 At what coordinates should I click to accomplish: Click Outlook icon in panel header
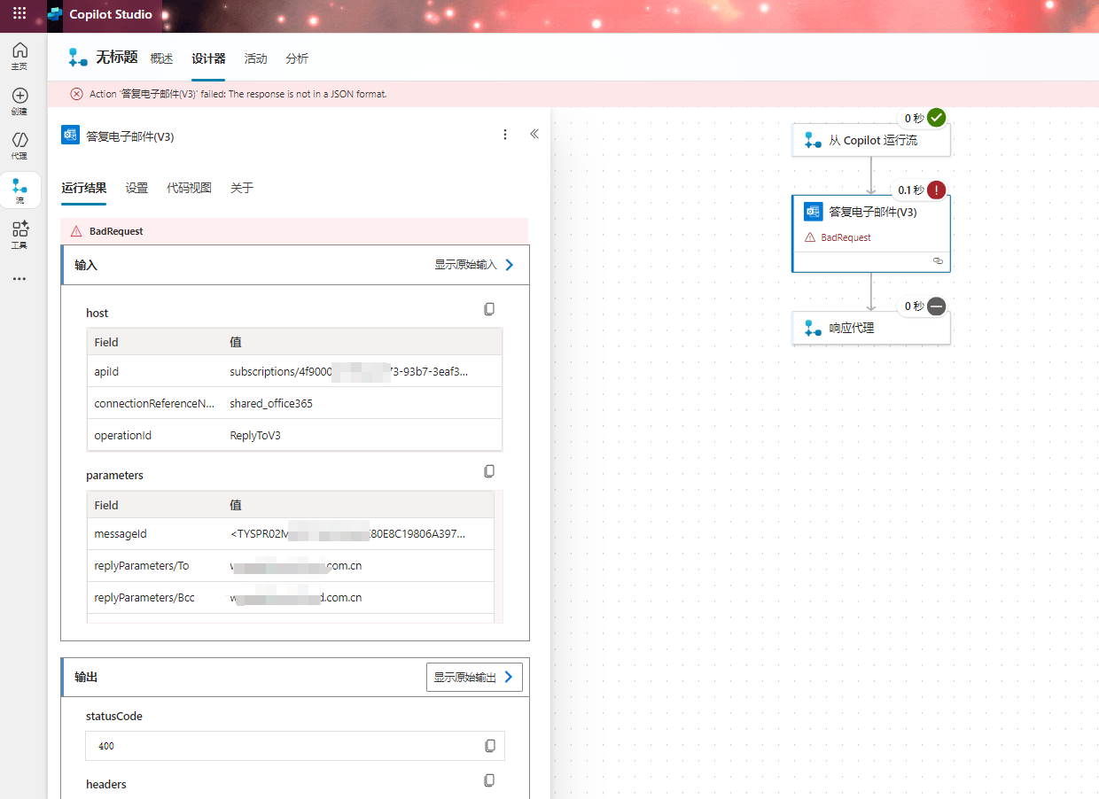coord(70,135)
